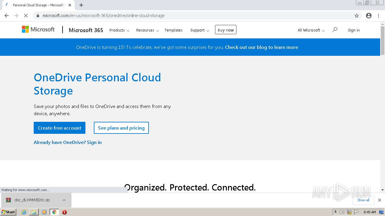Expand the Resources dropdown

click(x=147, y=30)
